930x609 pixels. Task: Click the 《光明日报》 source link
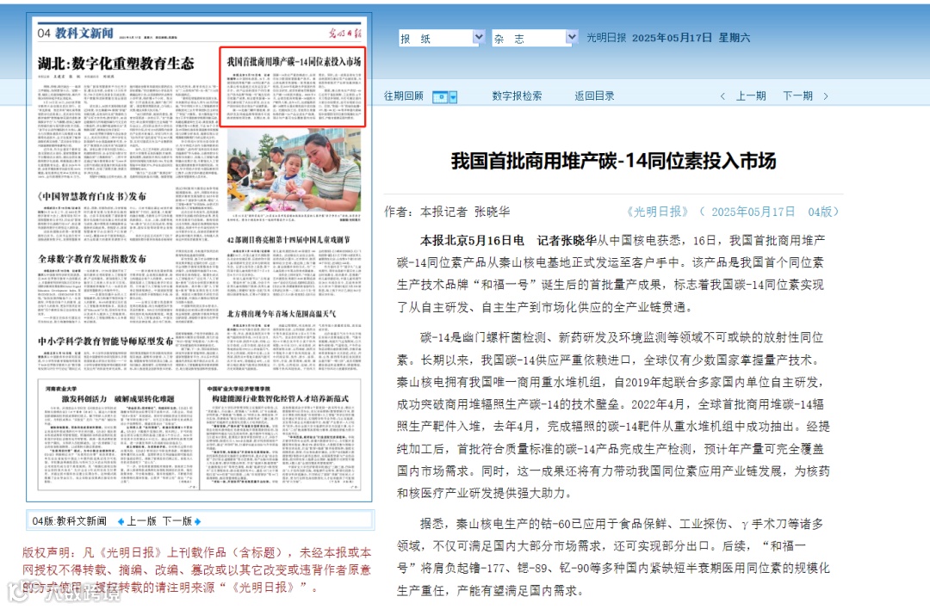pos(657,212)
